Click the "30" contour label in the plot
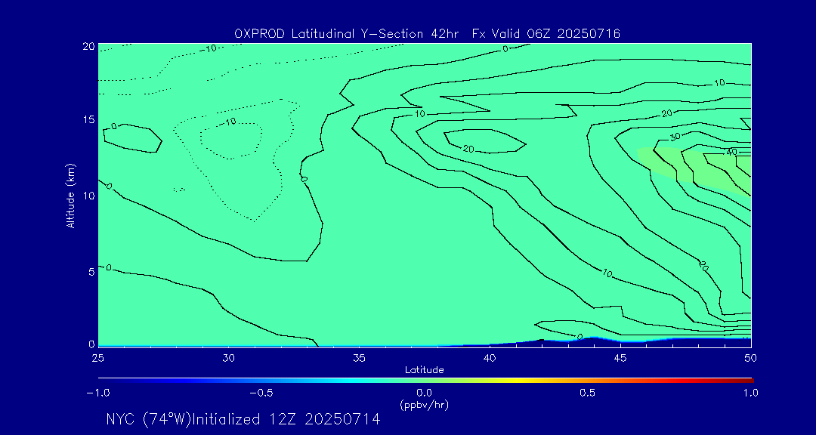 pos(675,137)
